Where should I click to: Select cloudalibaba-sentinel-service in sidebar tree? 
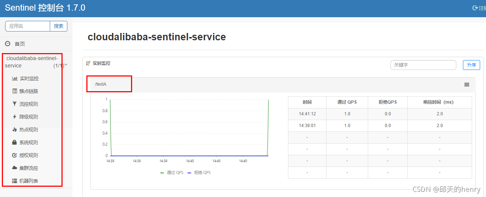(x=31, y=62)
